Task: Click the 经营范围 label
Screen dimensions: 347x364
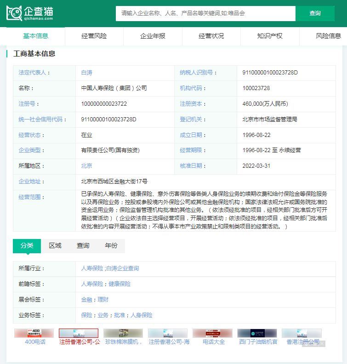Action: pos(29,197)
